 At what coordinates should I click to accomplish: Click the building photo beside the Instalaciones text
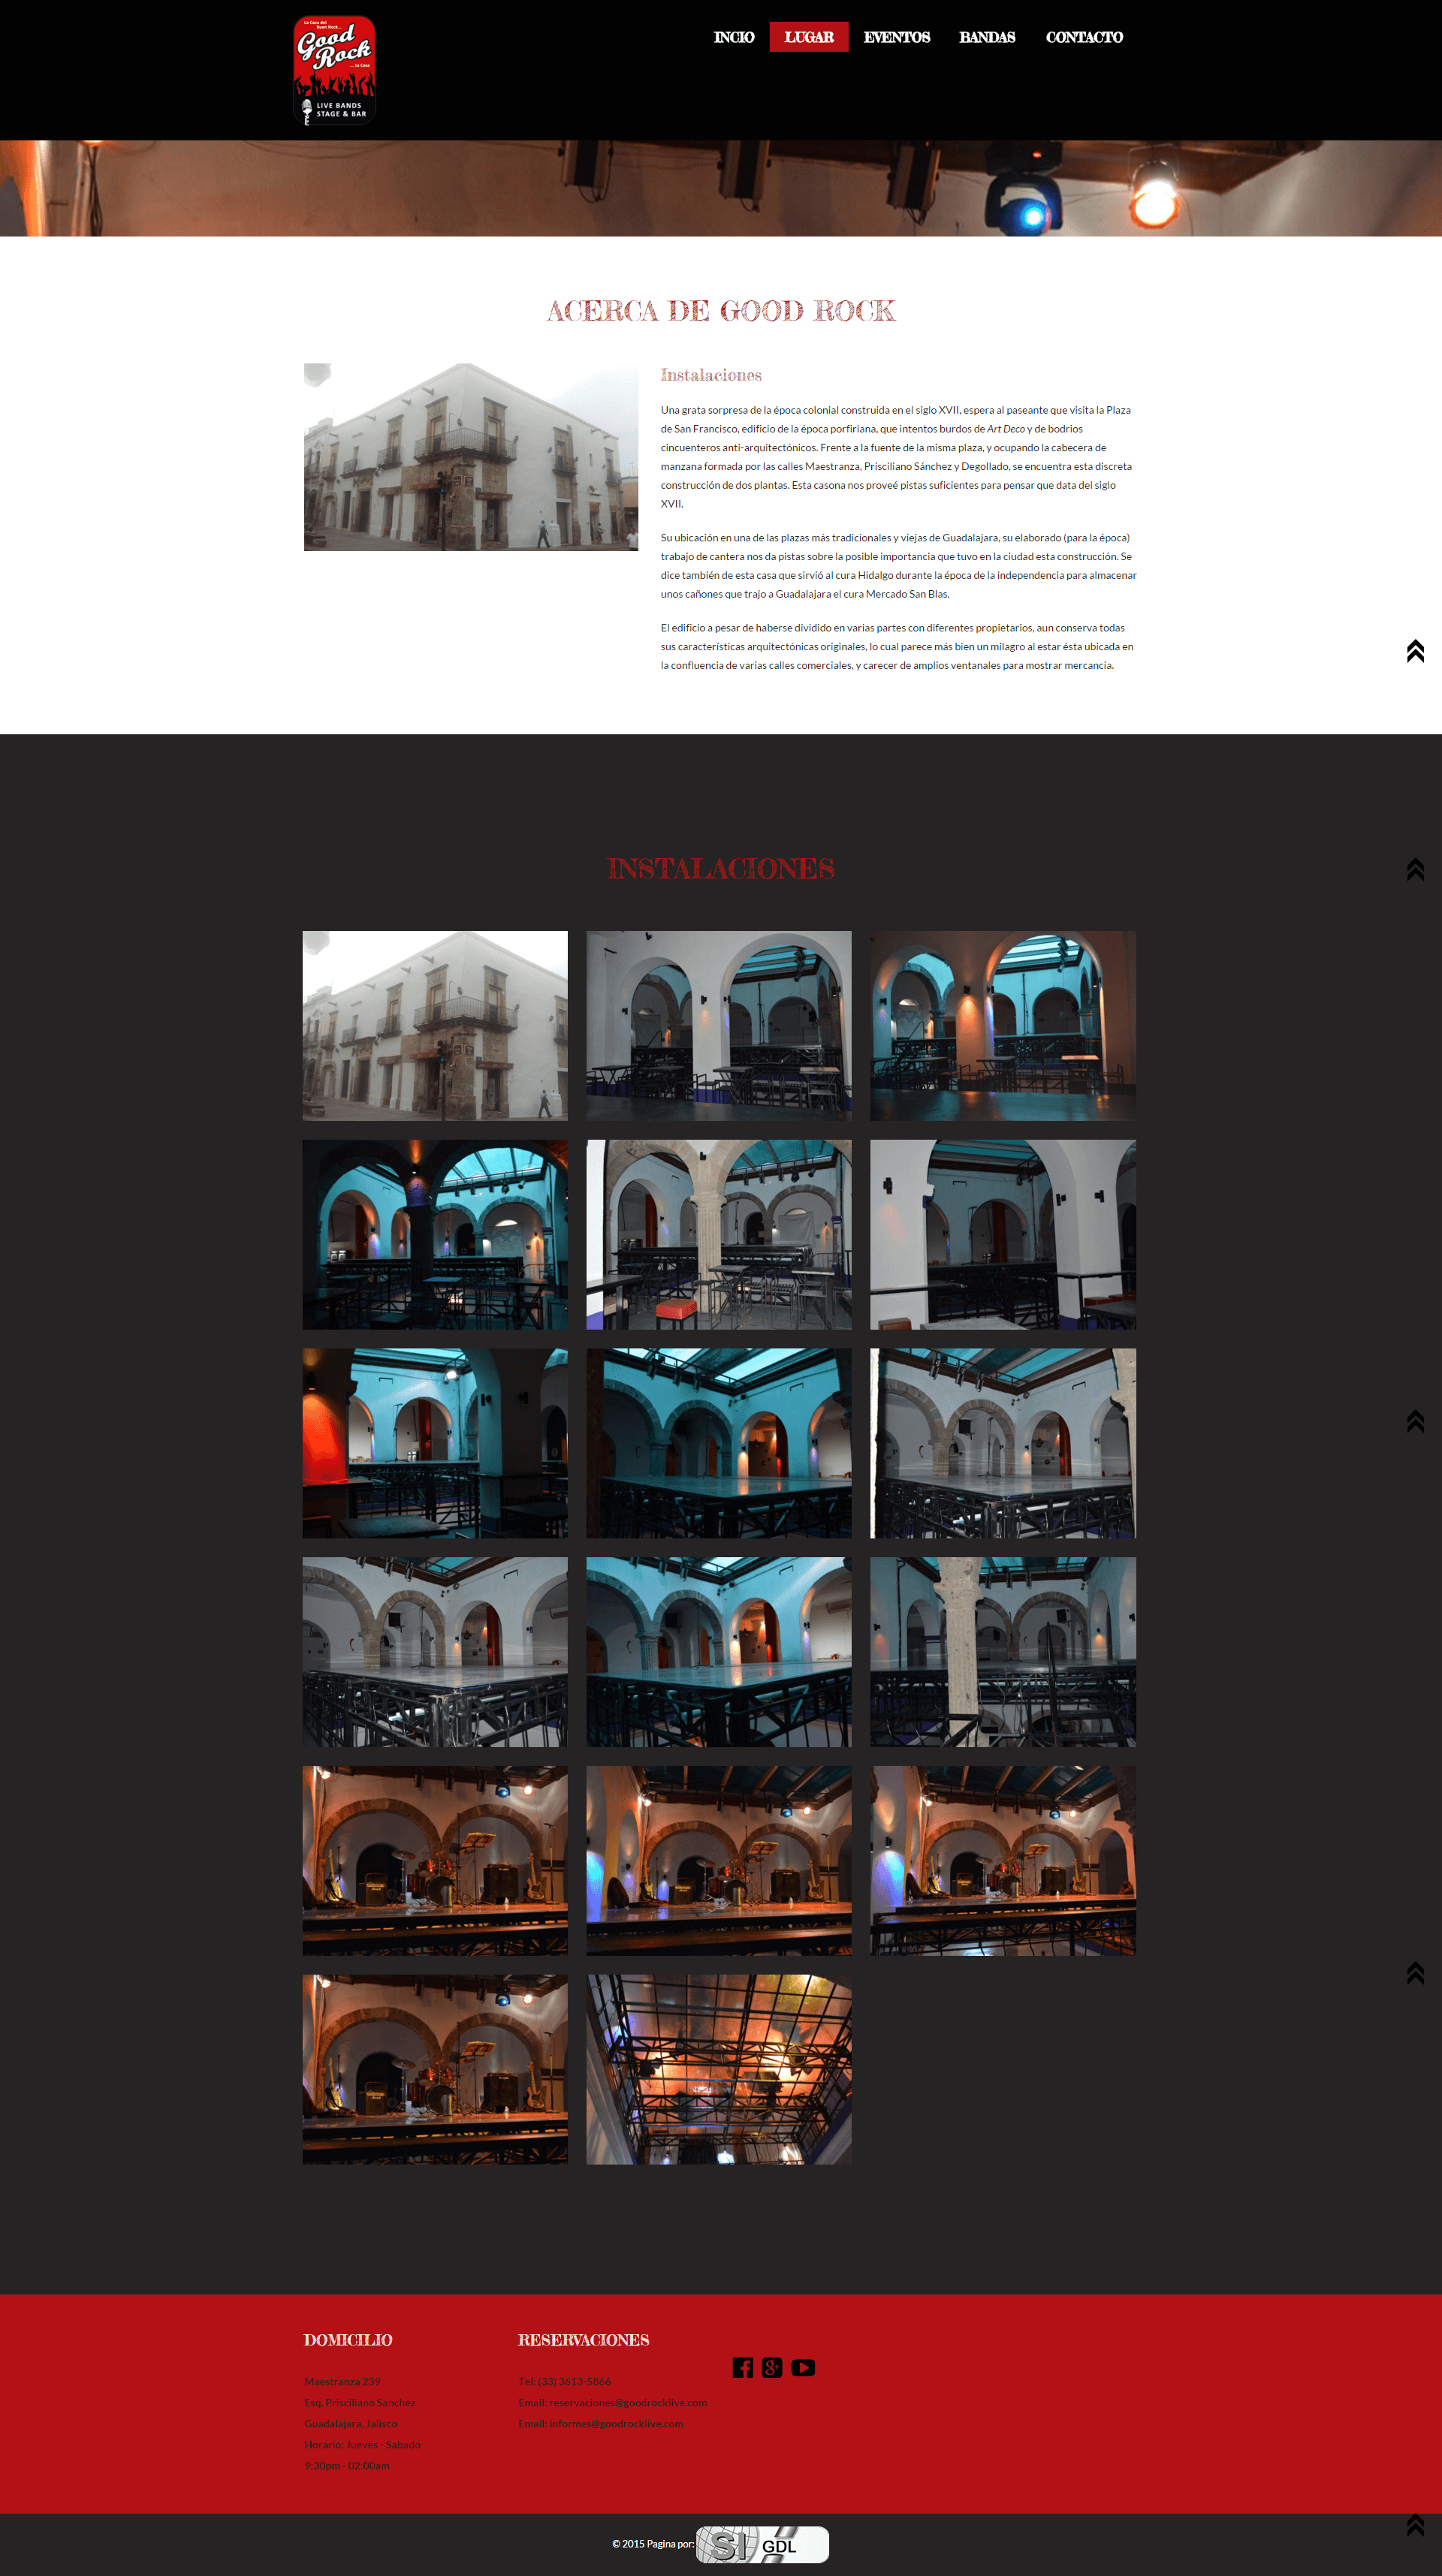(x=471, y=457)
